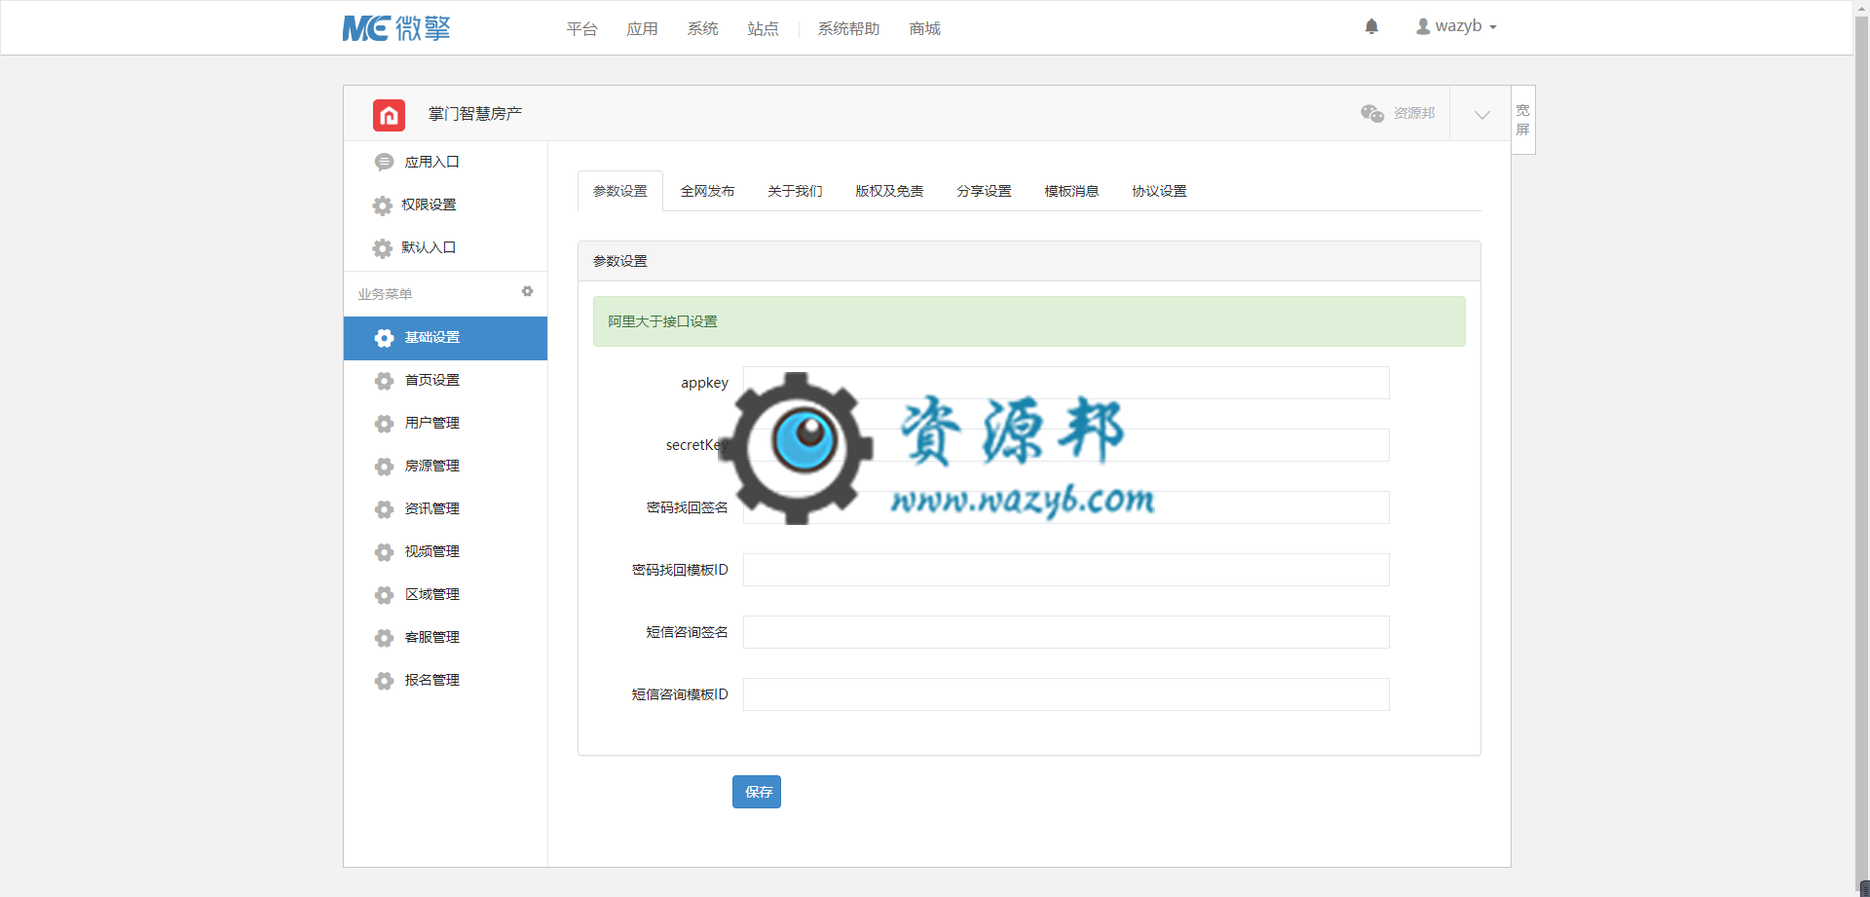Viewport: 1870px width, 897px height.
Task: Open the notifications bell icon
Action: click(1371, 26)
